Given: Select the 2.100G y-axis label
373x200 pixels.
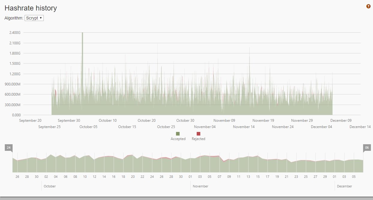Looking at the screenshot, I should [x=14, y=43].
